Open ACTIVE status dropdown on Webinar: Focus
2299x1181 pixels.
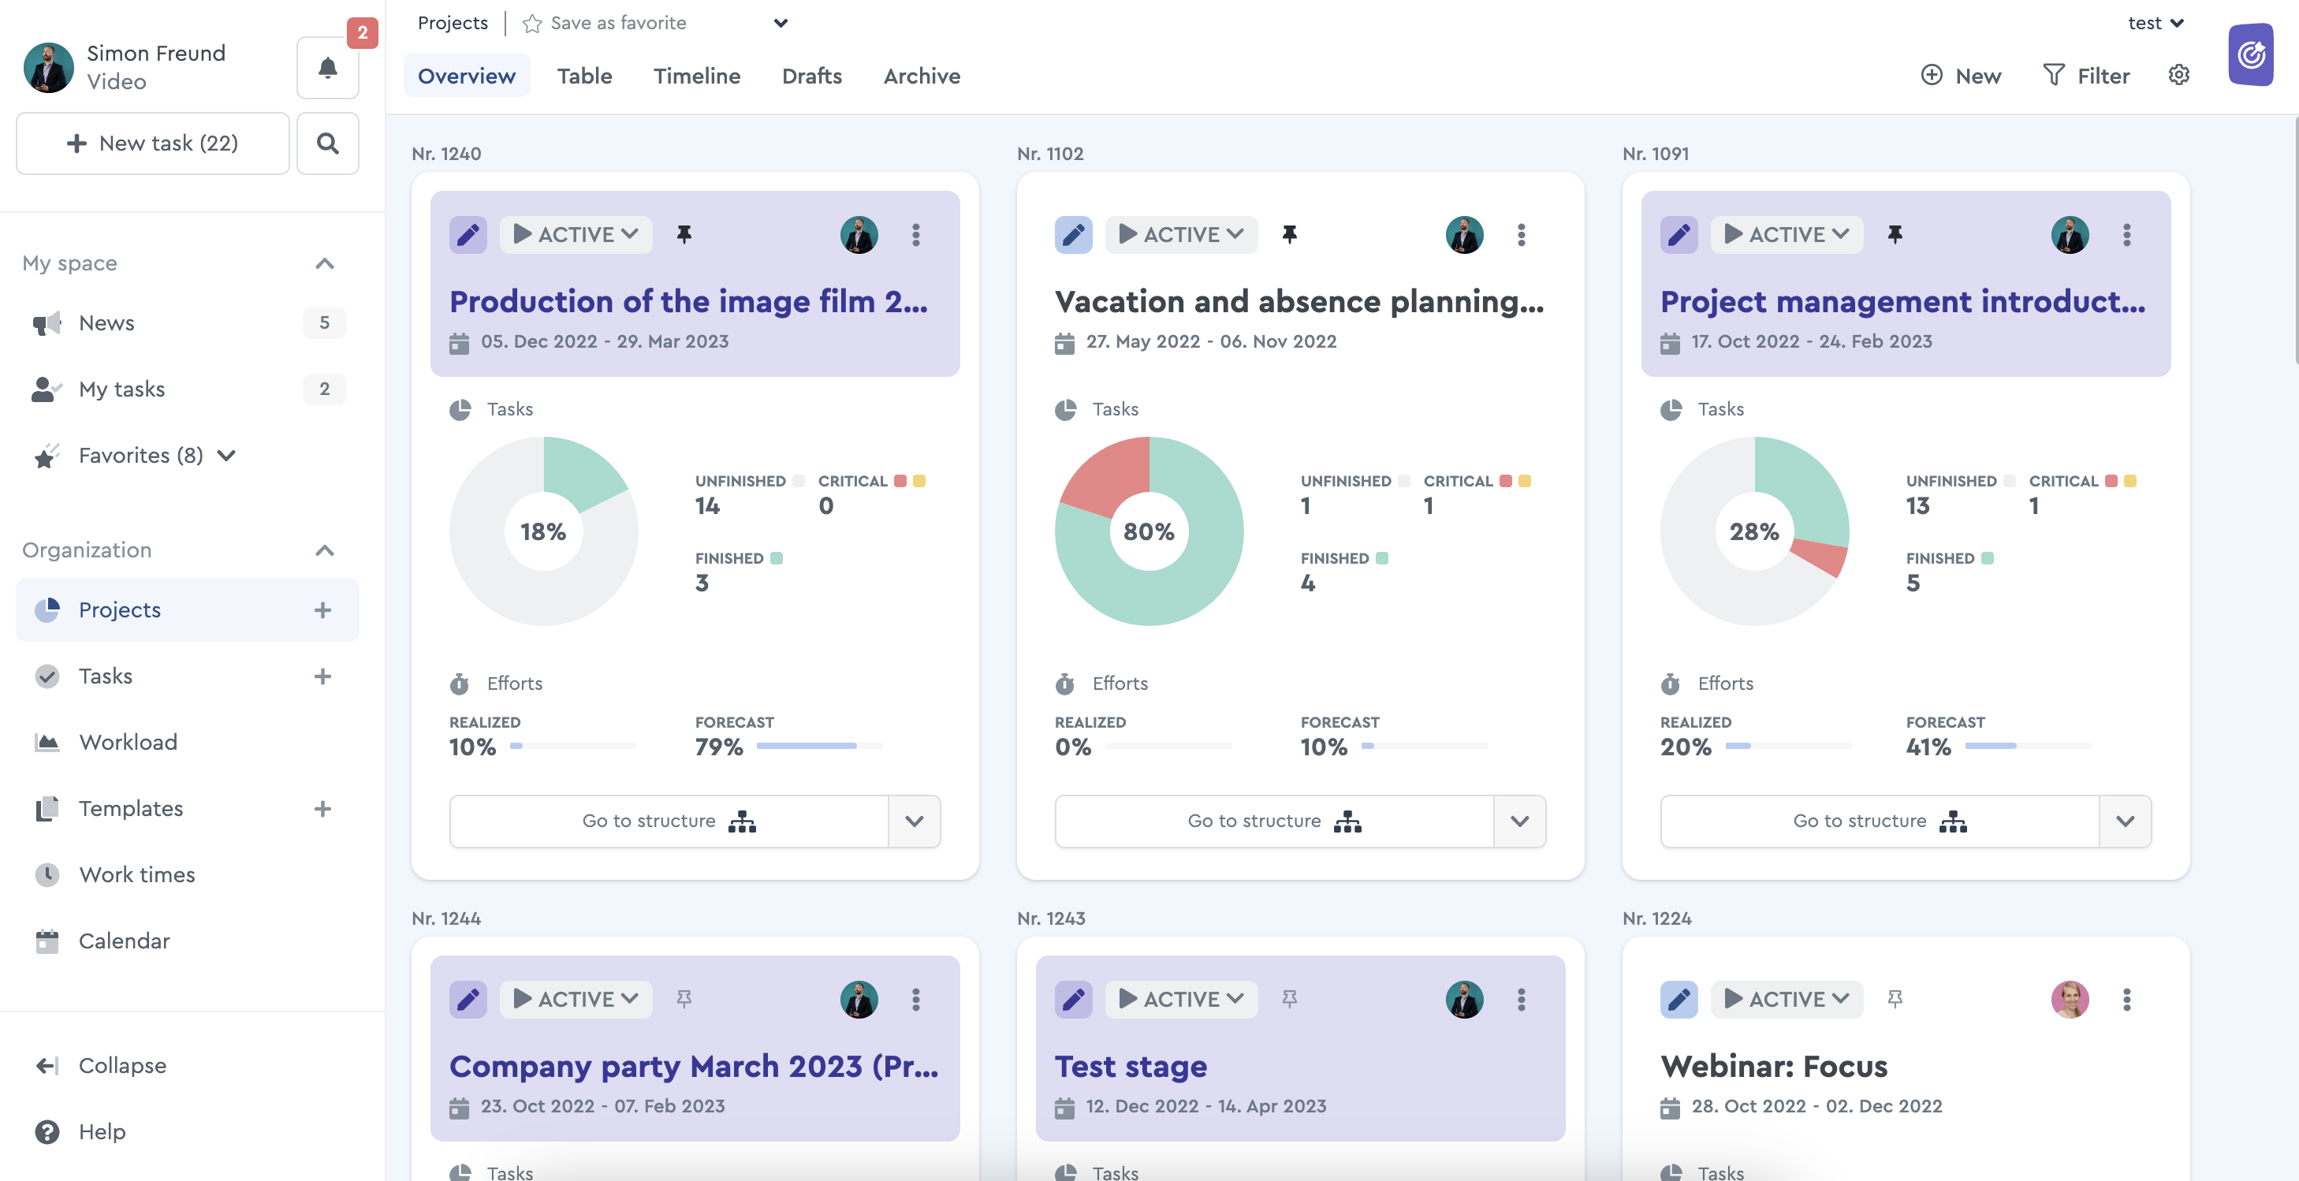tap(1787, 999)
